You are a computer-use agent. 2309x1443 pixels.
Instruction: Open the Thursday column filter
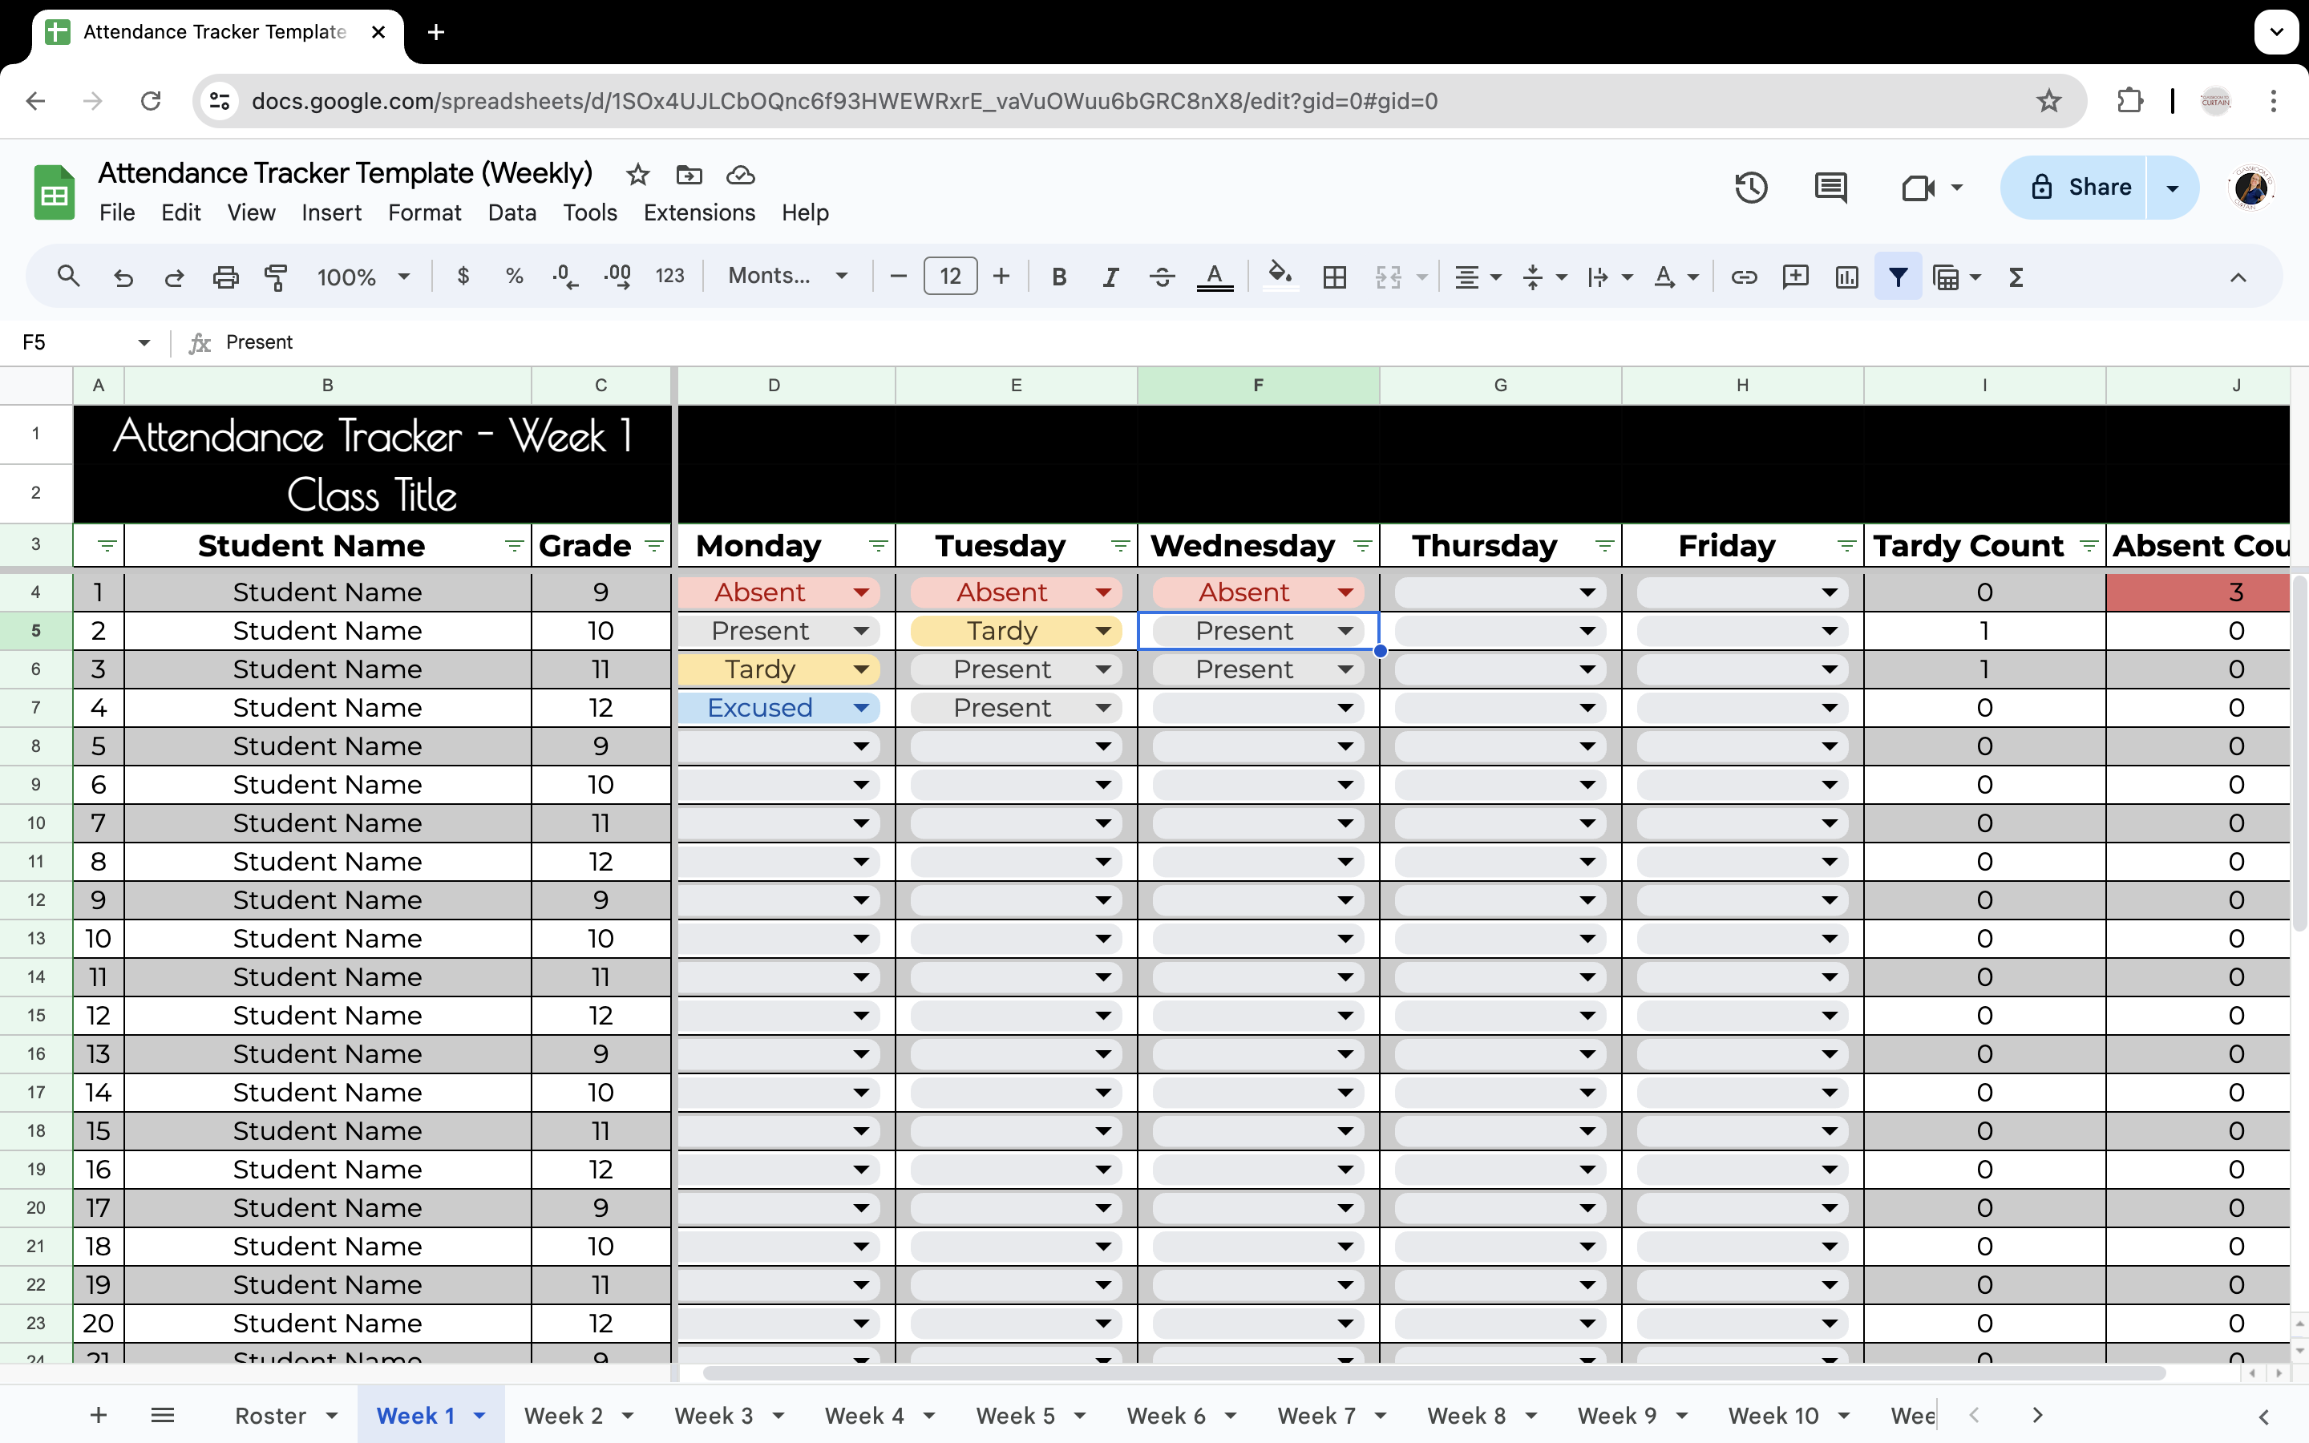pos(1605,546)
